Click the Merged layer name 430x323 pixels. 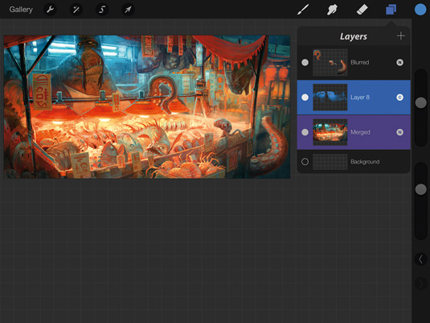tap(360, 132)
